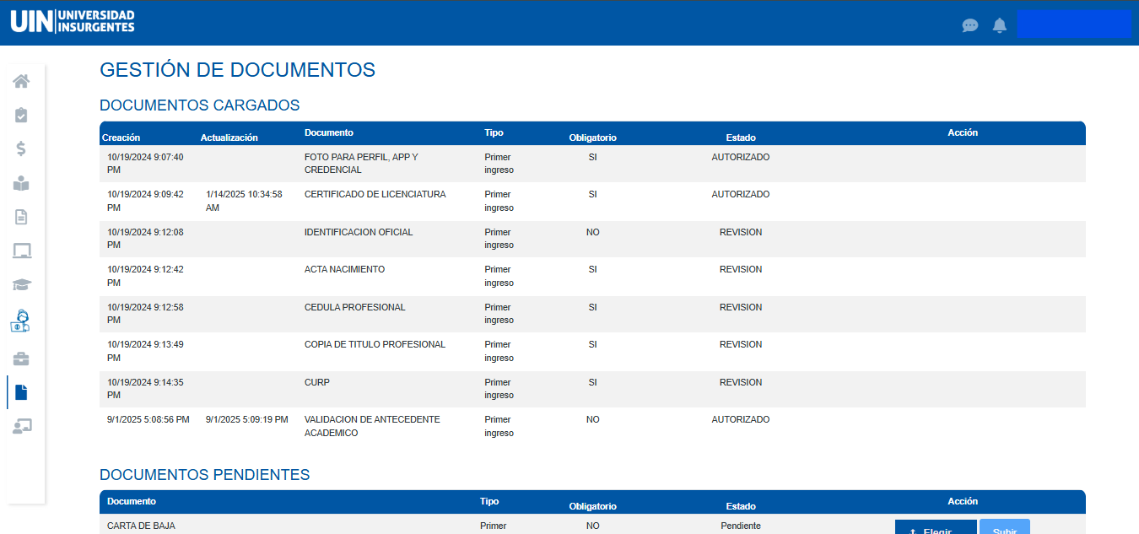The height and width of the screenshot is (534, 1139).
Task: Open the graduation cap sidebar icon
Action: [21, 285]
